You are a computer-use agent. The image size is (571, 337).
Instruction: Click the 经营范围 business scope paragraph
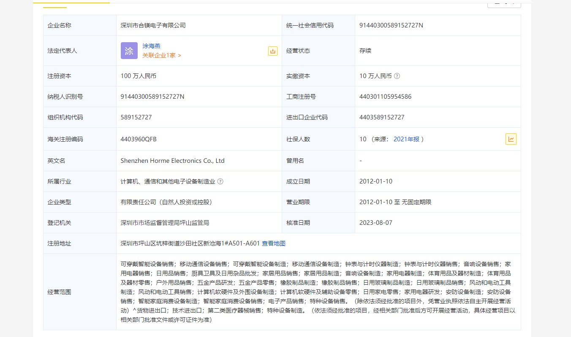click(x=318, y=292)
